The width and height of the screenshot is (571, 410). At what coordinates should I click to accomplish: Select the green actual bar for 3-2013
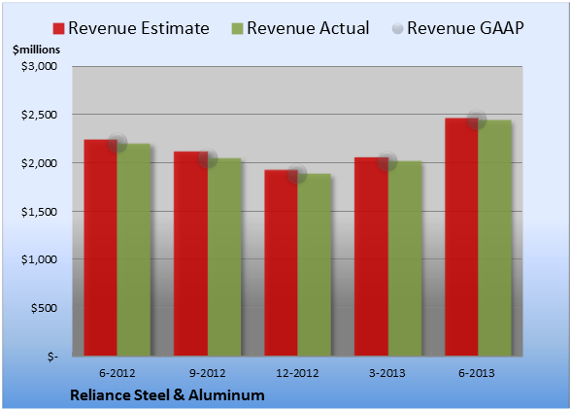[x=405, y=258]
